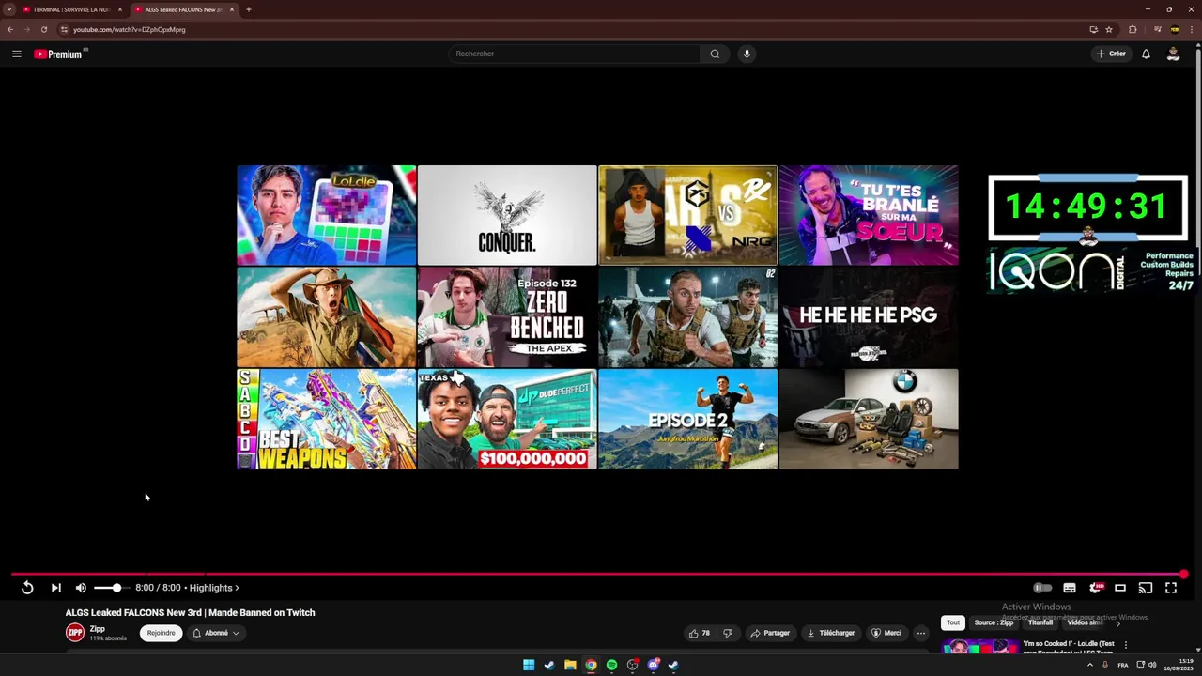The image size is (1202, 676).
Task: Open the tab search dropdown arrow
Action: coord(8,9)
